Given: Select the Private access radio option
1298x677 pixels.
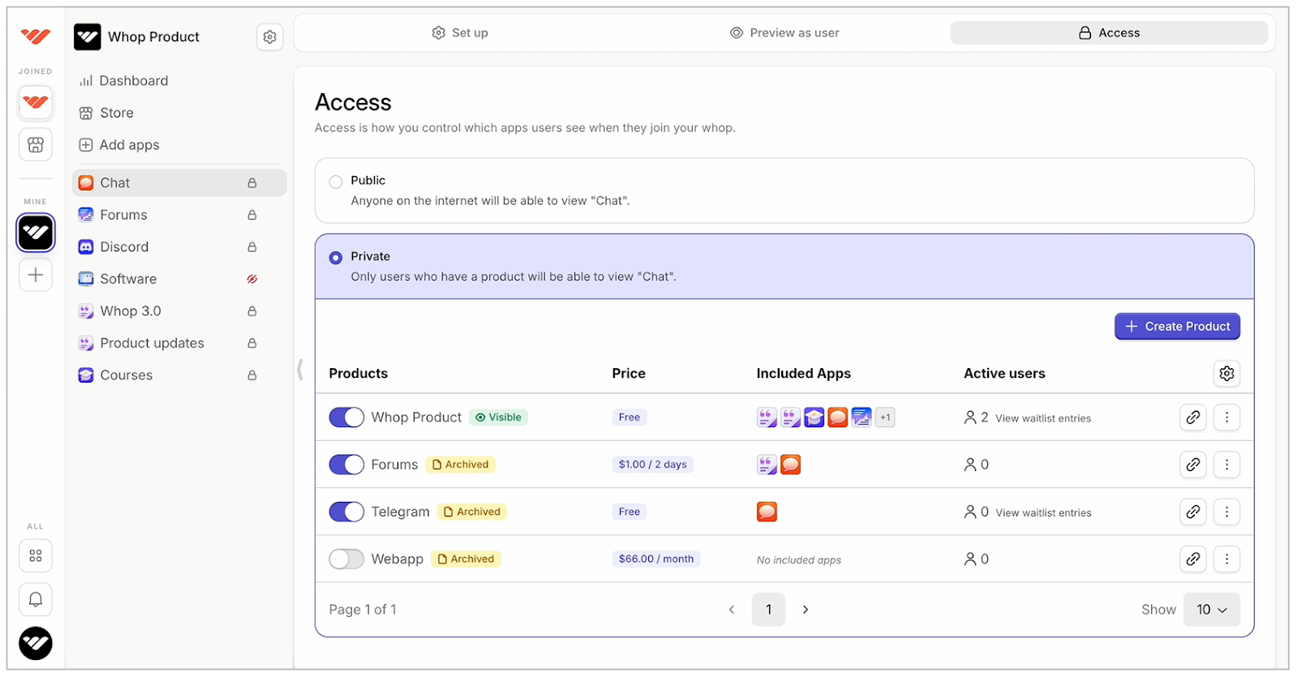Looking at the screenshot, I should tap(336, 258).
